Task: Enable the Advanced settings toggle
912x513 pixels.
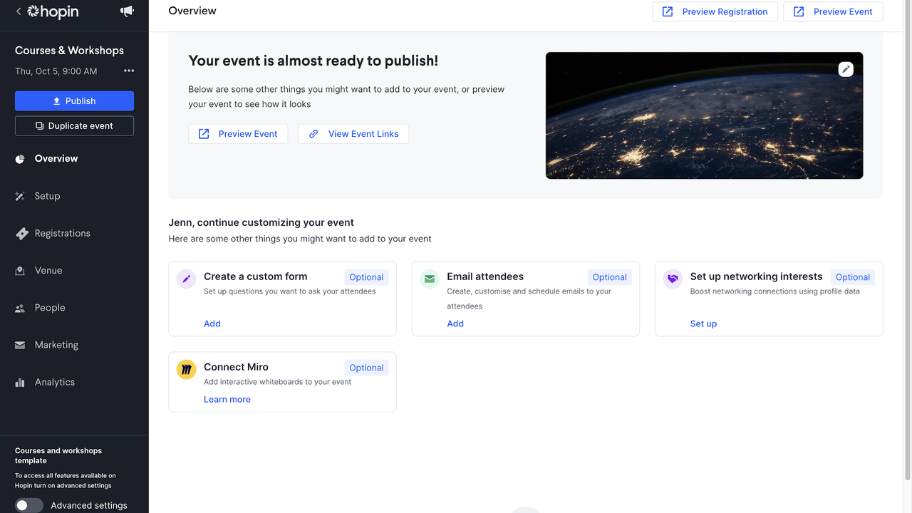Action: tap(29, 505)
